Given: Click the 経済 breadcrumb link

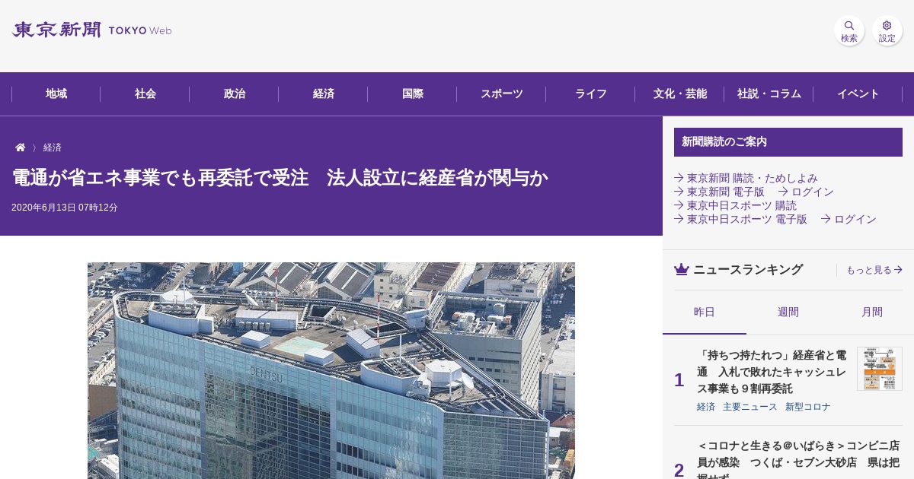Looking at the screenshot, I should [53, 148].
